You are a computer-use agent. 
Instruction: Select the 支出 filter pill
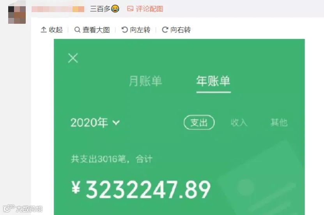199,122
